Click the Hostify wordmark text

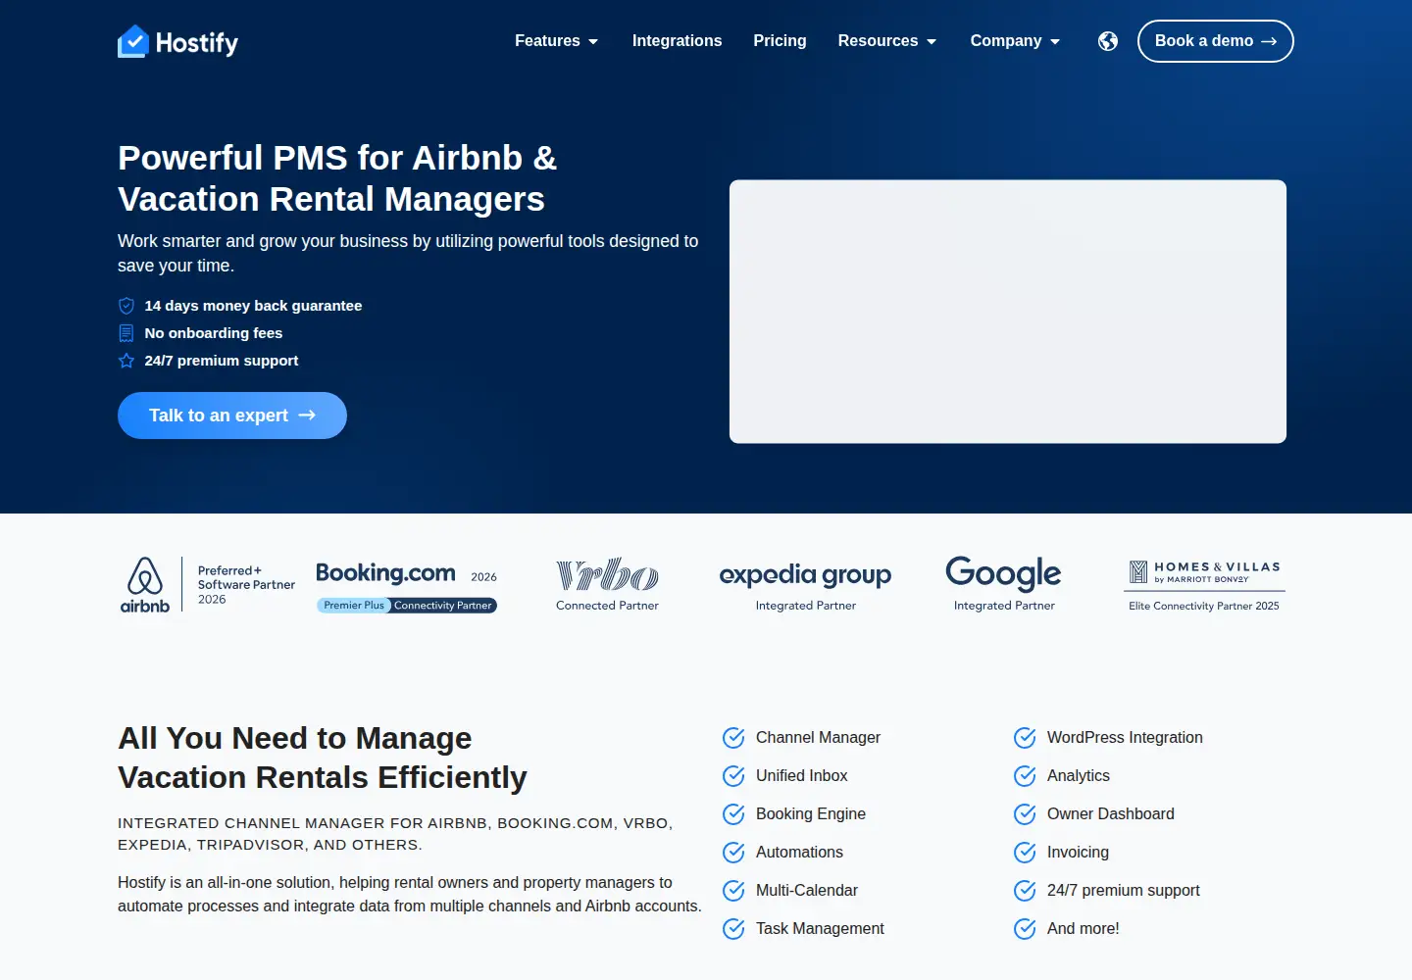[197, 43]
